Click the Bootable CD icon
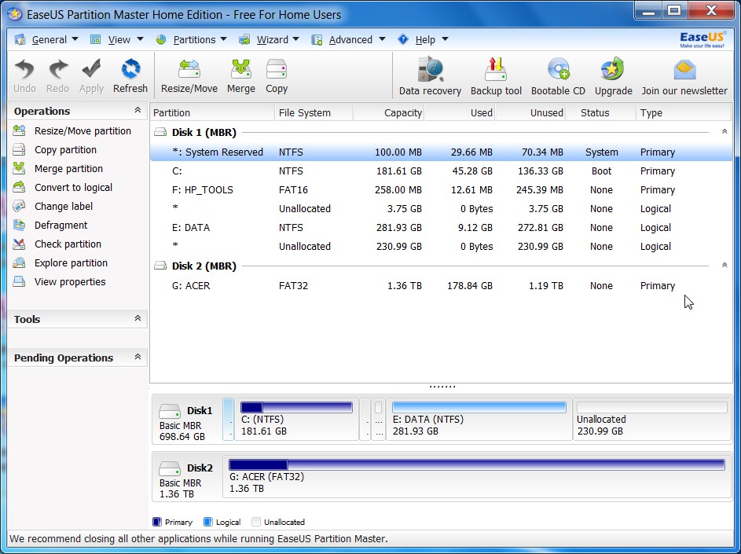 (557, 75)
